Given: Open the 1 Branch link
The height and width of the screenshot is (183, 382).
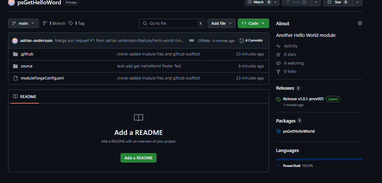Looking at the screenshot, I should point(54,23).
